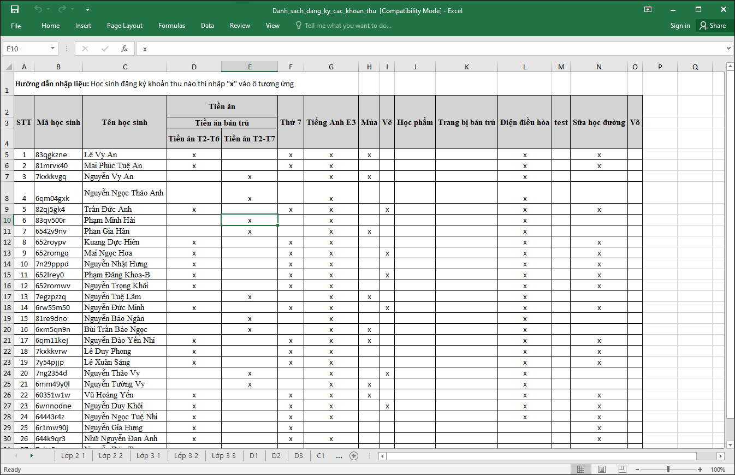Confirm the formula bar entry with the checkmark
This screenshot has height=475, width=735.
click(105, 49)
